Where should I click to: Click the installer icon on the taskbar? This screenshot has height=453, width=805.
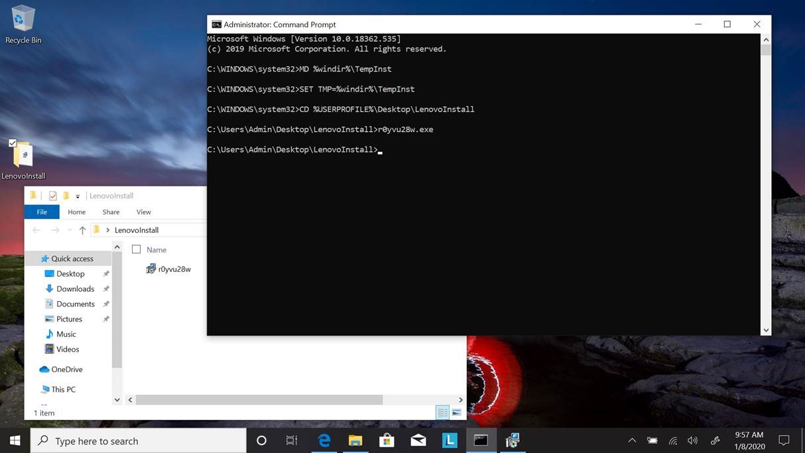click(512, 440)
